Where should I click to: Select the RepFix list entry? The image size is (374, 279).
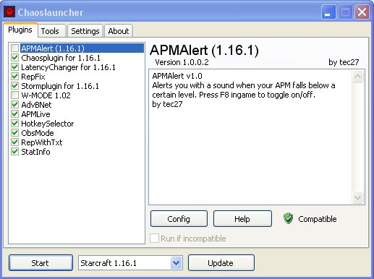(33, 77)
